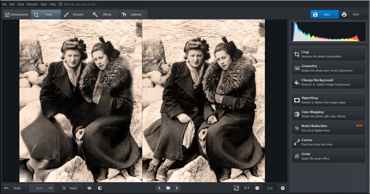Open the File menu

(x=4, y=4)
